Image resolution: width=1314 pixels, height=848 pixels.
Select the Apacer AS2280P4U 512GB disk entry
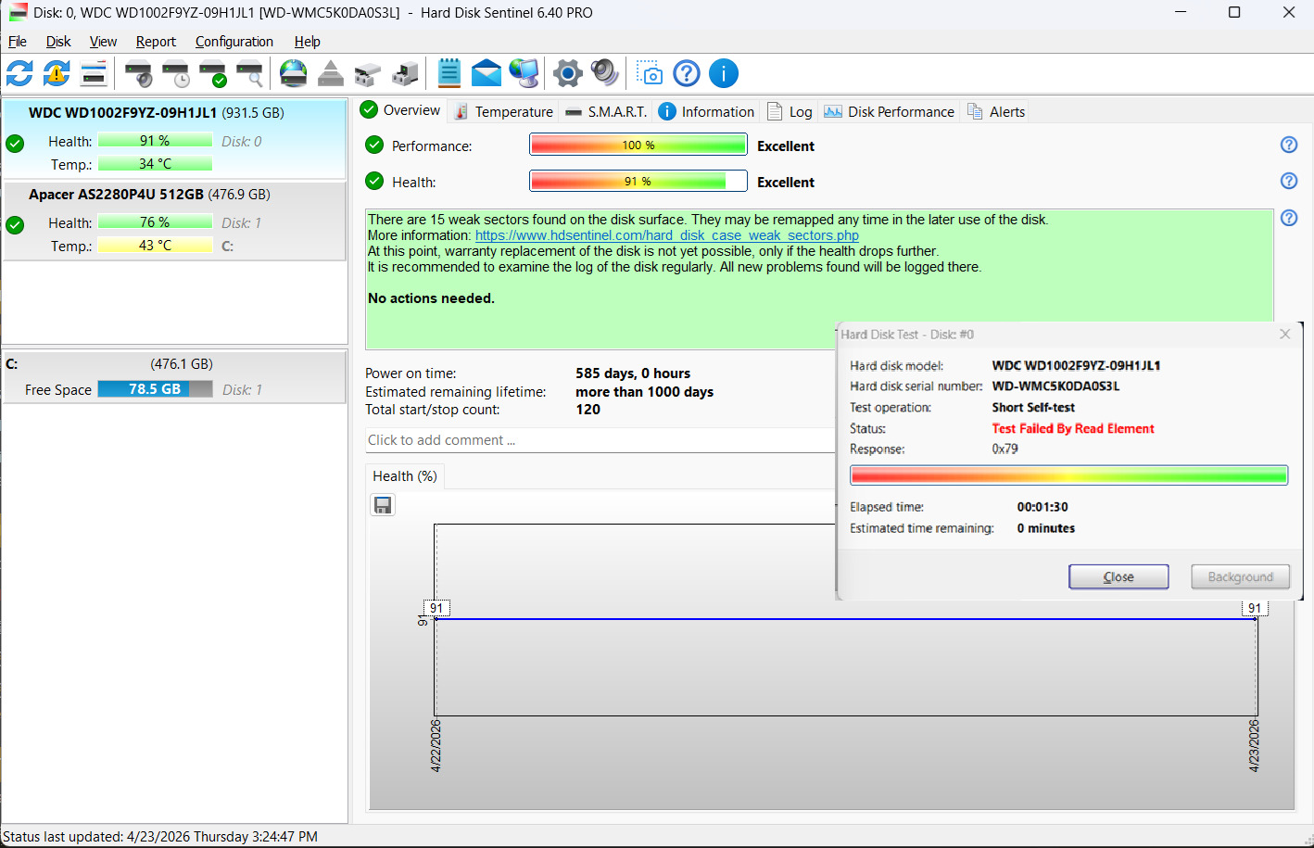click(x=174, y=221)
